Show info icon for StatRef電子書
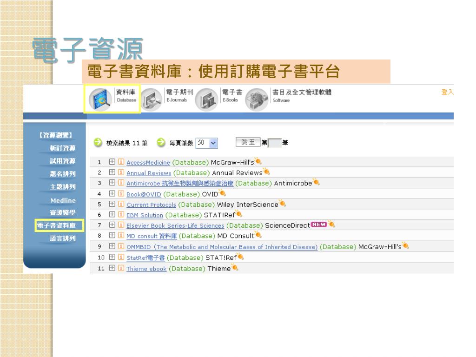Image resolution: width=476 pixels, height=357 pixels. coord(121,257)
